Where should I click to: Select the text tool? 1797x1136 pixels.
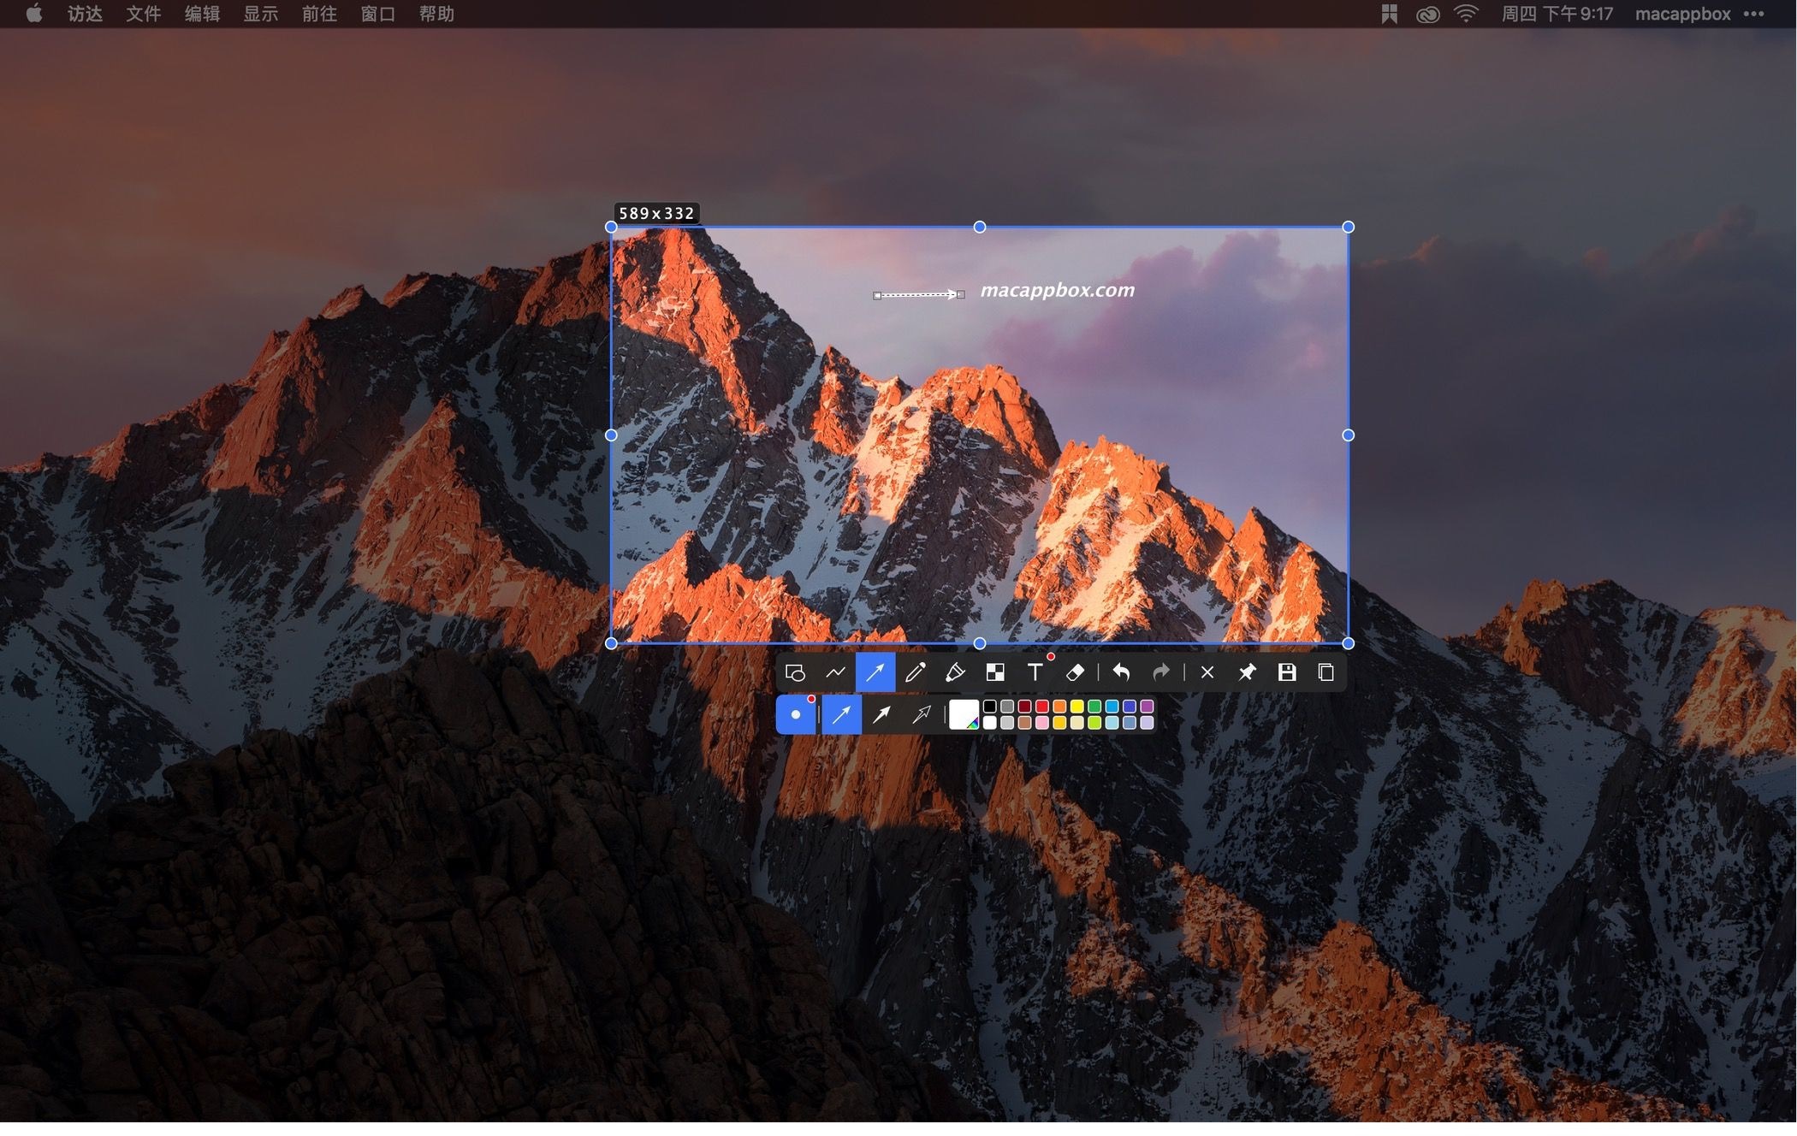point(1035,673)
